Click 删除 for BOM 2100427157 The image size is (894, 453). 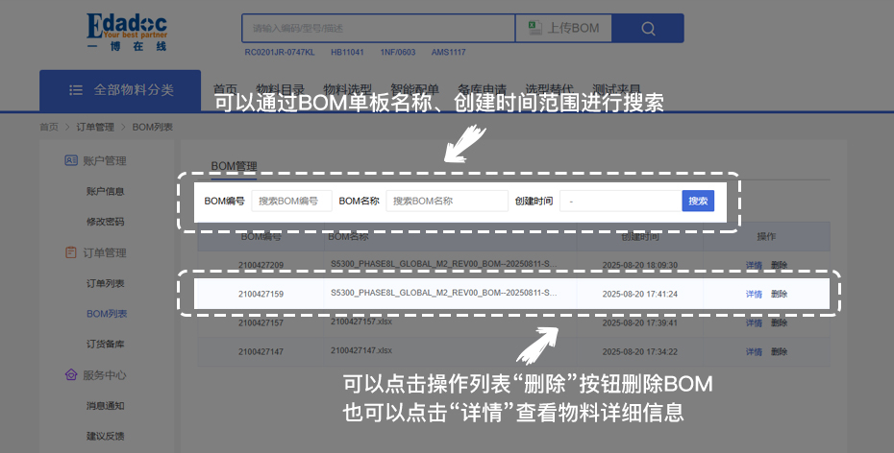[x=779, y=322]
